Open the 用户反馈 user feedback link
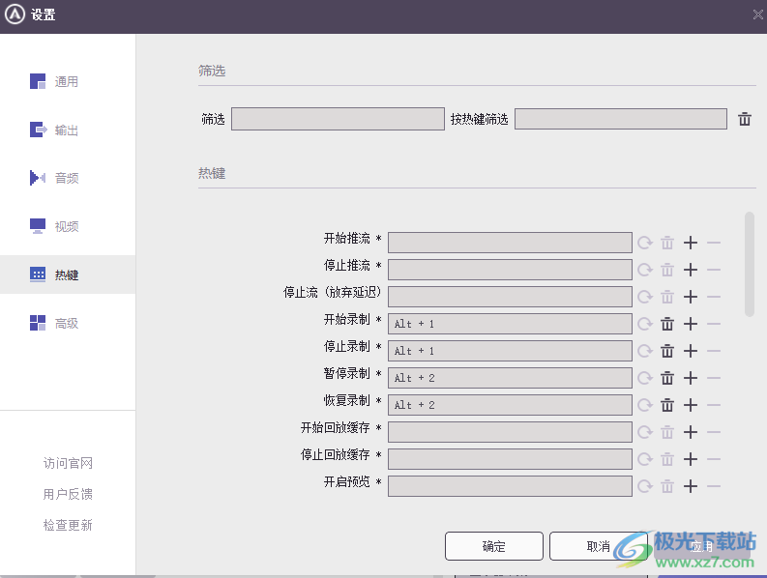This screenshot has height=578, width=767. pyautogui.click(x=68, y=494)
